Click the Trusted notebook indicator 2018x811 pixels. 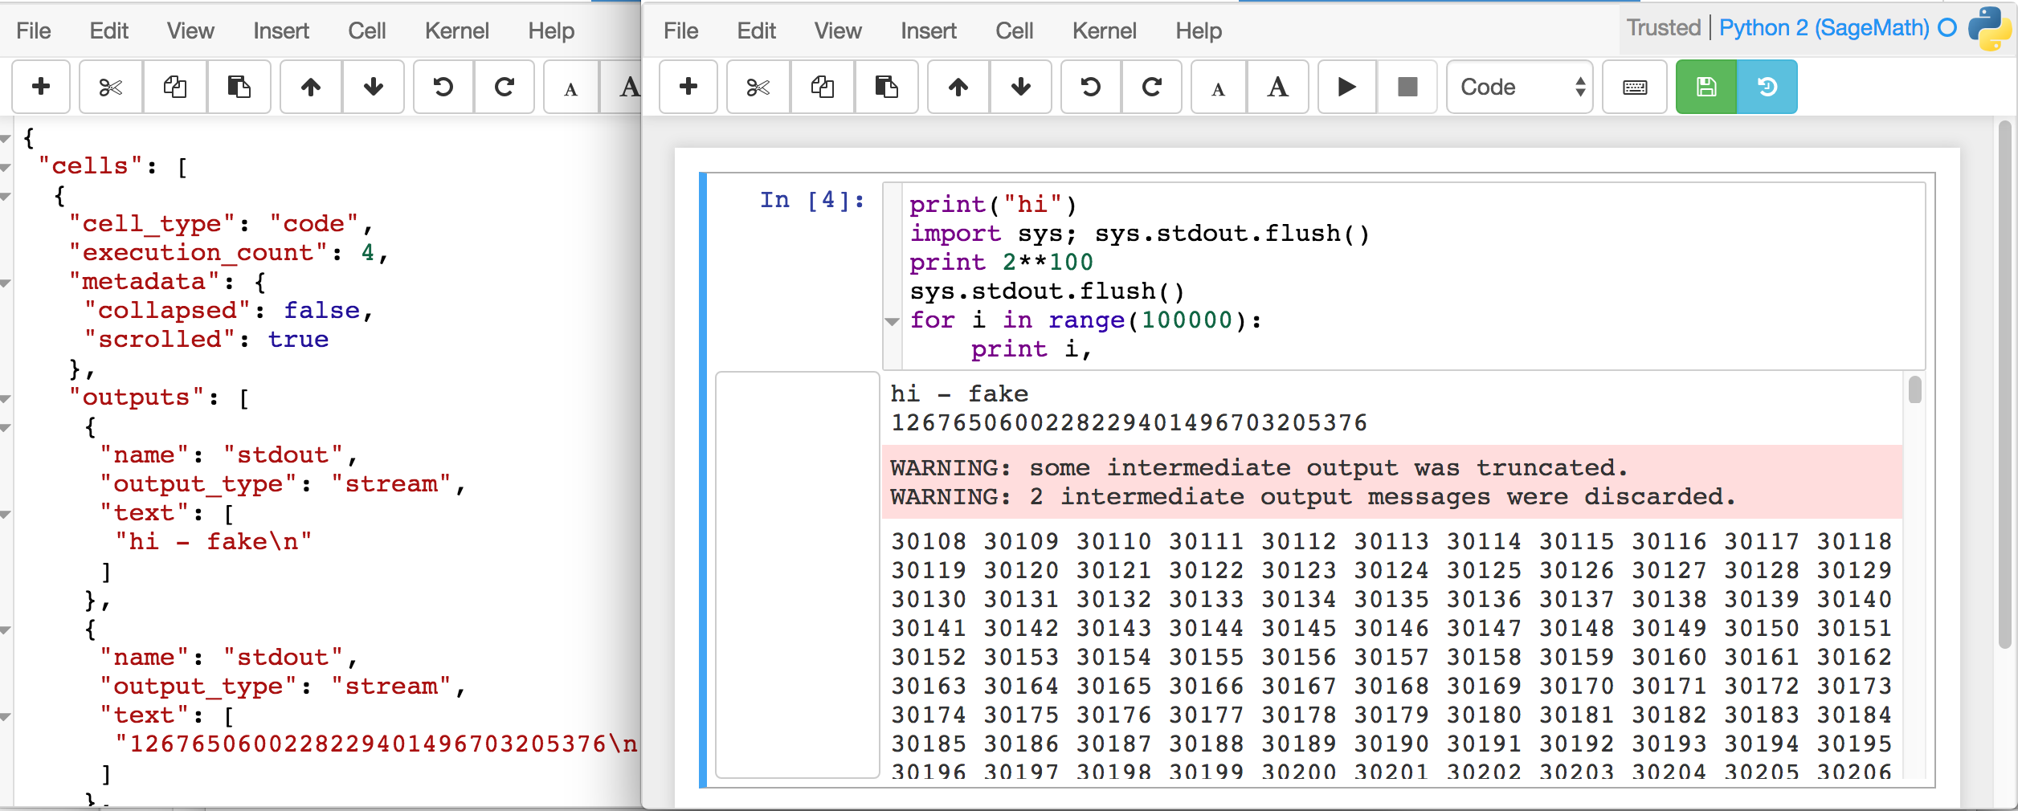(x=1663, y=28)
